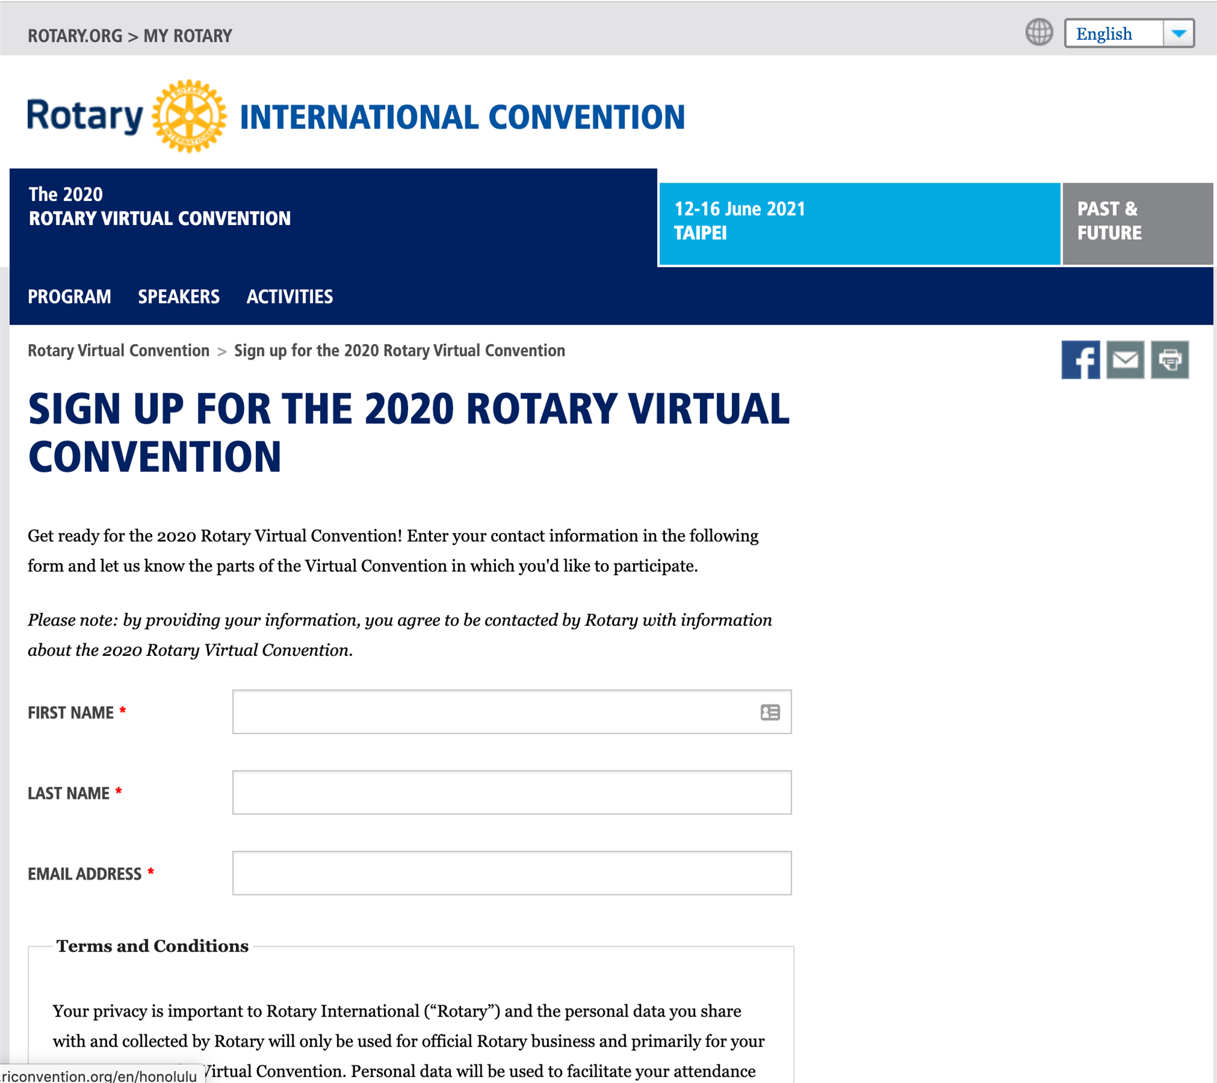
Task: Click the Facebook share icon
Action: (1080, 360)
